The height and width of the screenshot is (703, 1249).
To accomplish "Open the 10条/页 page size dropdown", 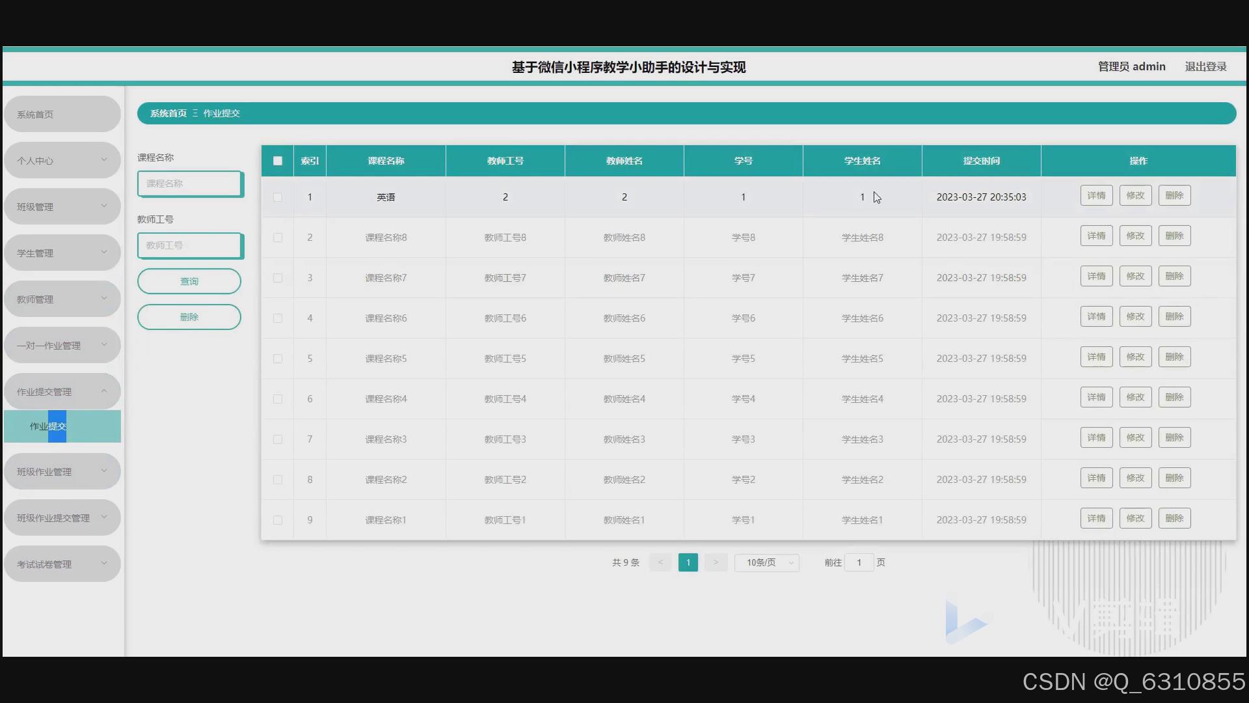I will point(767,562).
